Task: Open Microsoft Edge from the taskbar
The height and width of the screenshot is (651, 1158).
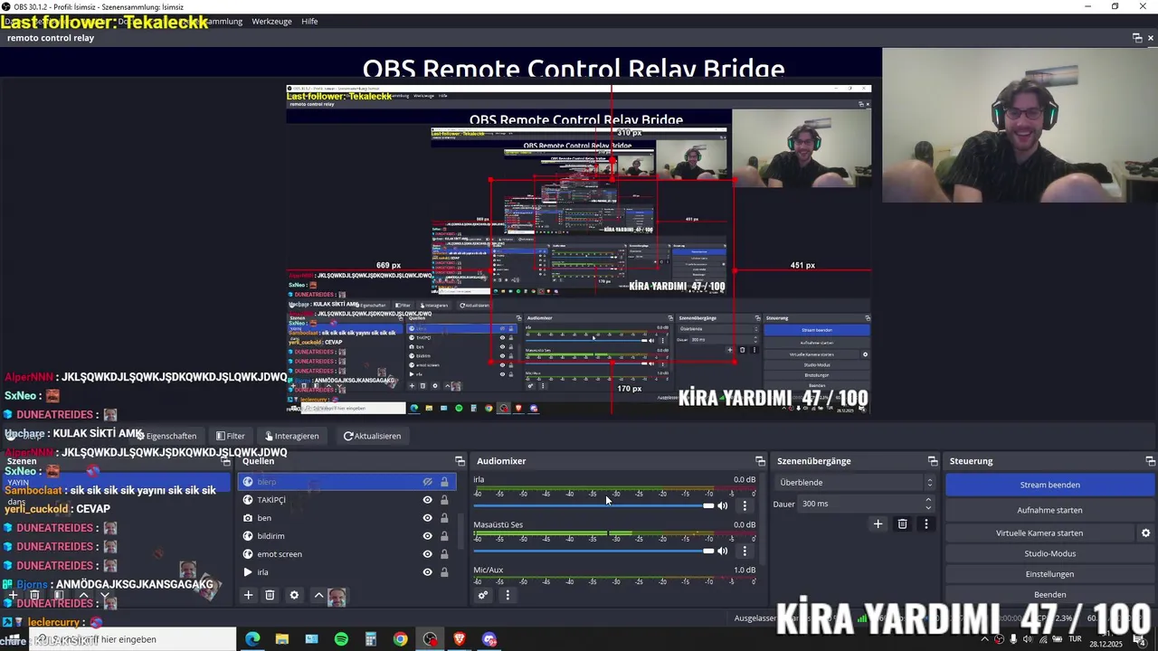Action: pos(252,639)
